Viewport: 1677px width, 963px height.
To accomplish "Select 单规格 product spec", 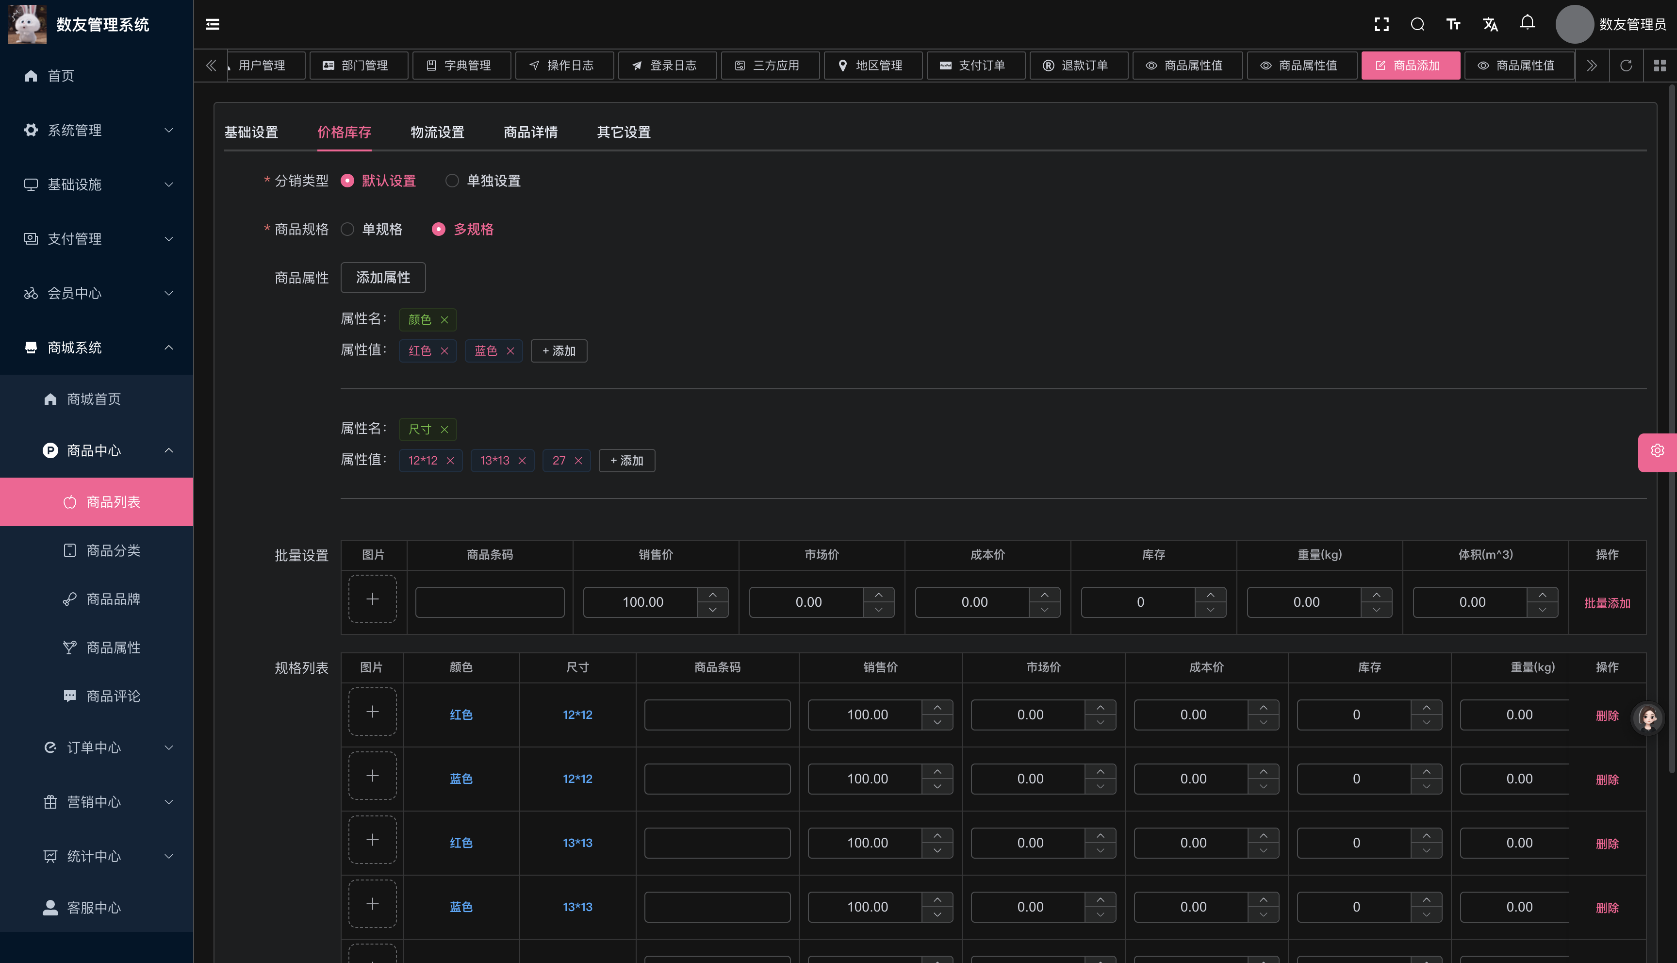I will click(x=372, y=230).
